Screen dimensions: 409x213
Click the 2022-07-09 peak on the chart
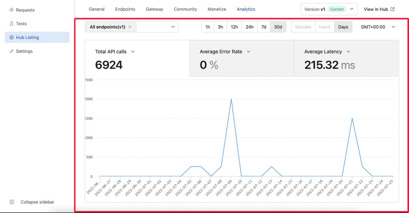(x=231, y=99)
